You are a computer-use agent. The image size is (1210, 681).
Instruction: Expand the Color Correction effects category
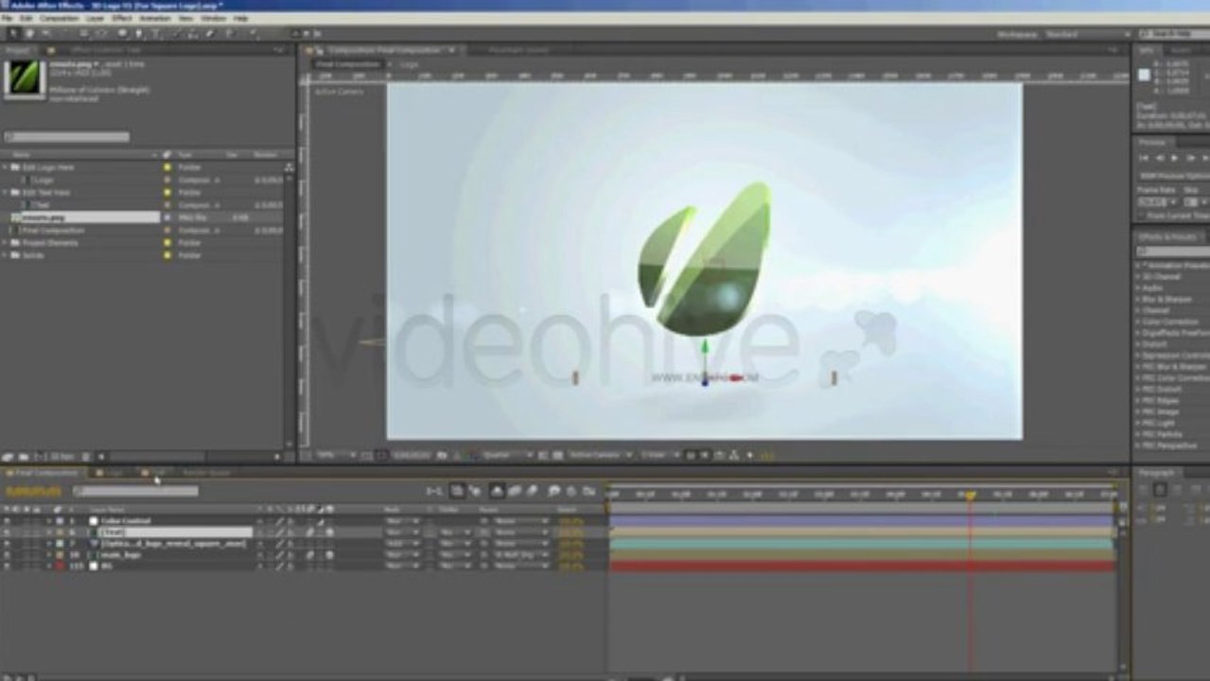click(x=1138, y=322)
